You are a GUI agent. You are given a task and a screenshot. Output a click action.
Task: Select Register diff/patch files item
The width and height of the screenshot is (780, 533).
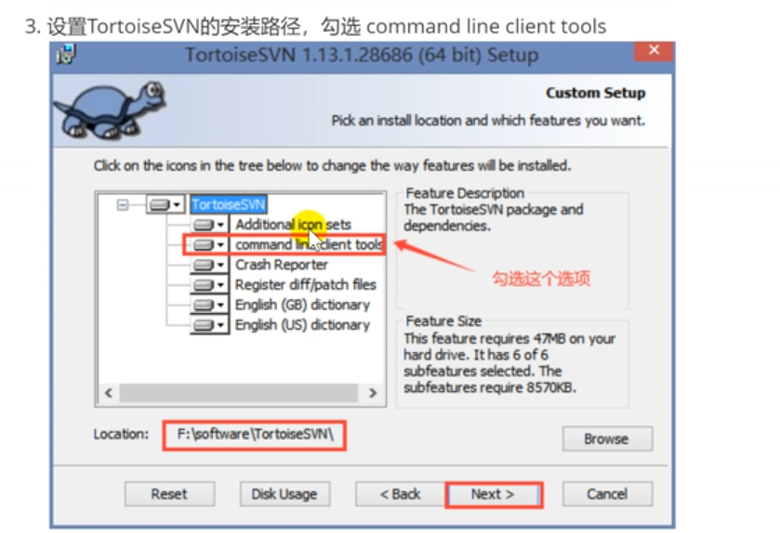point(306,285)
